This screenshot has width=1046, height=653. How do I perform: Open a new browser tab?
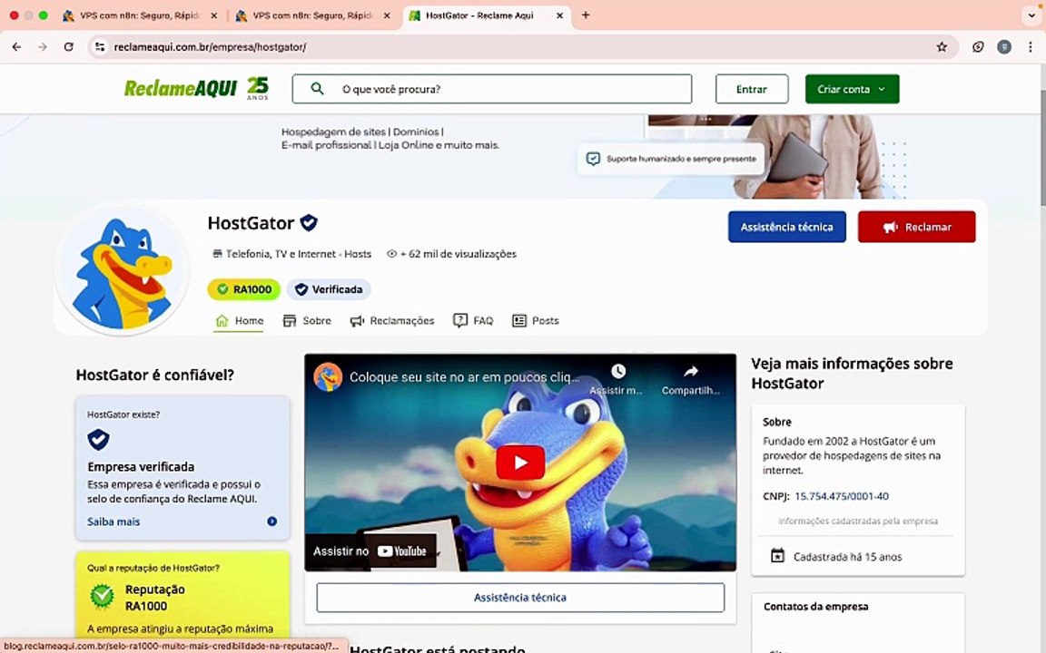click(x=586, y=15)
